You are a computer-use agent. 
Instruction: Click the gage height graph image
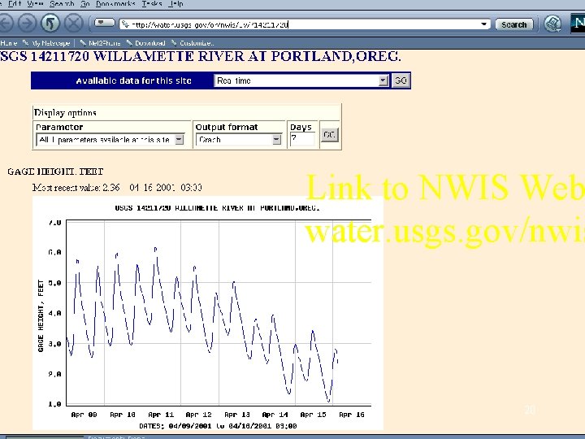click(x=208, y=313)
